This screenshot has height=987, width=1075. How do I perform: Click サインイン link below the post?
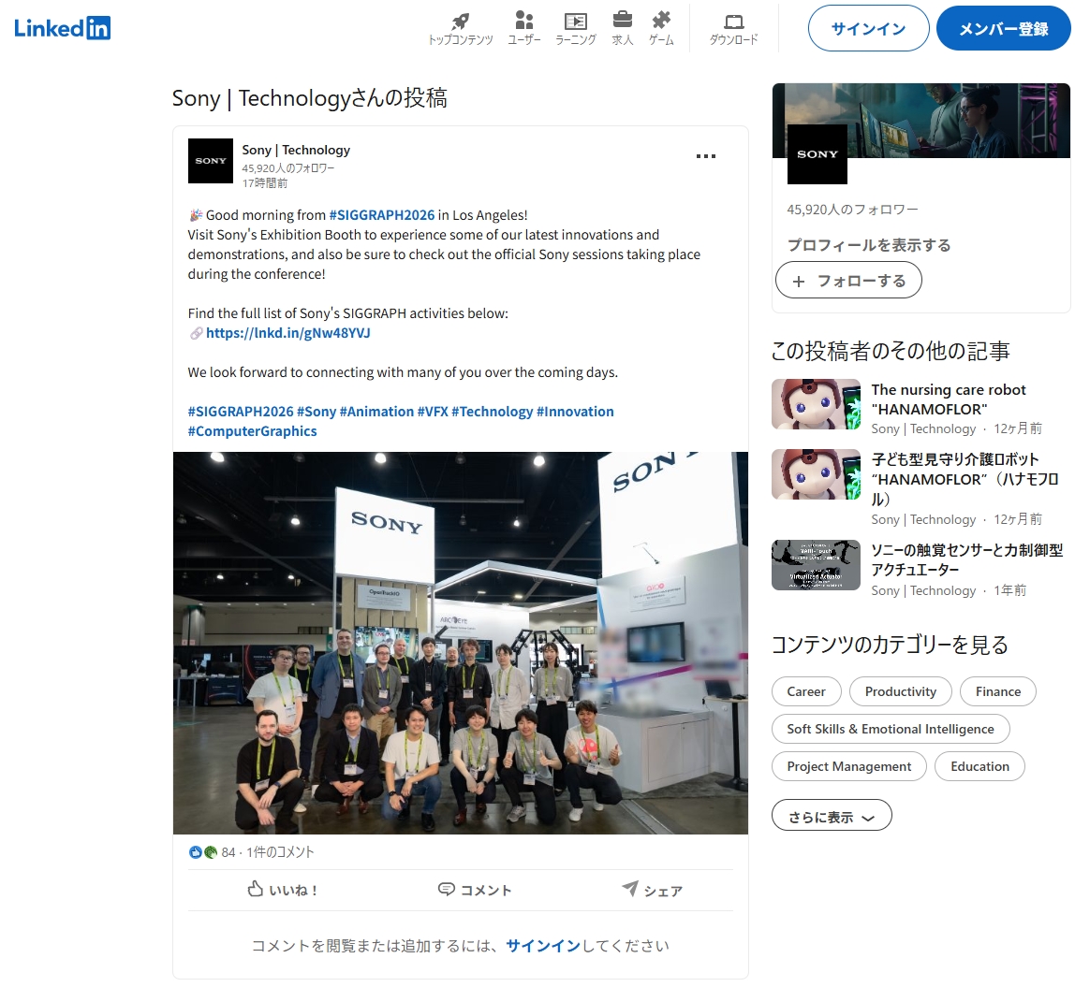(x=543, y=946)
